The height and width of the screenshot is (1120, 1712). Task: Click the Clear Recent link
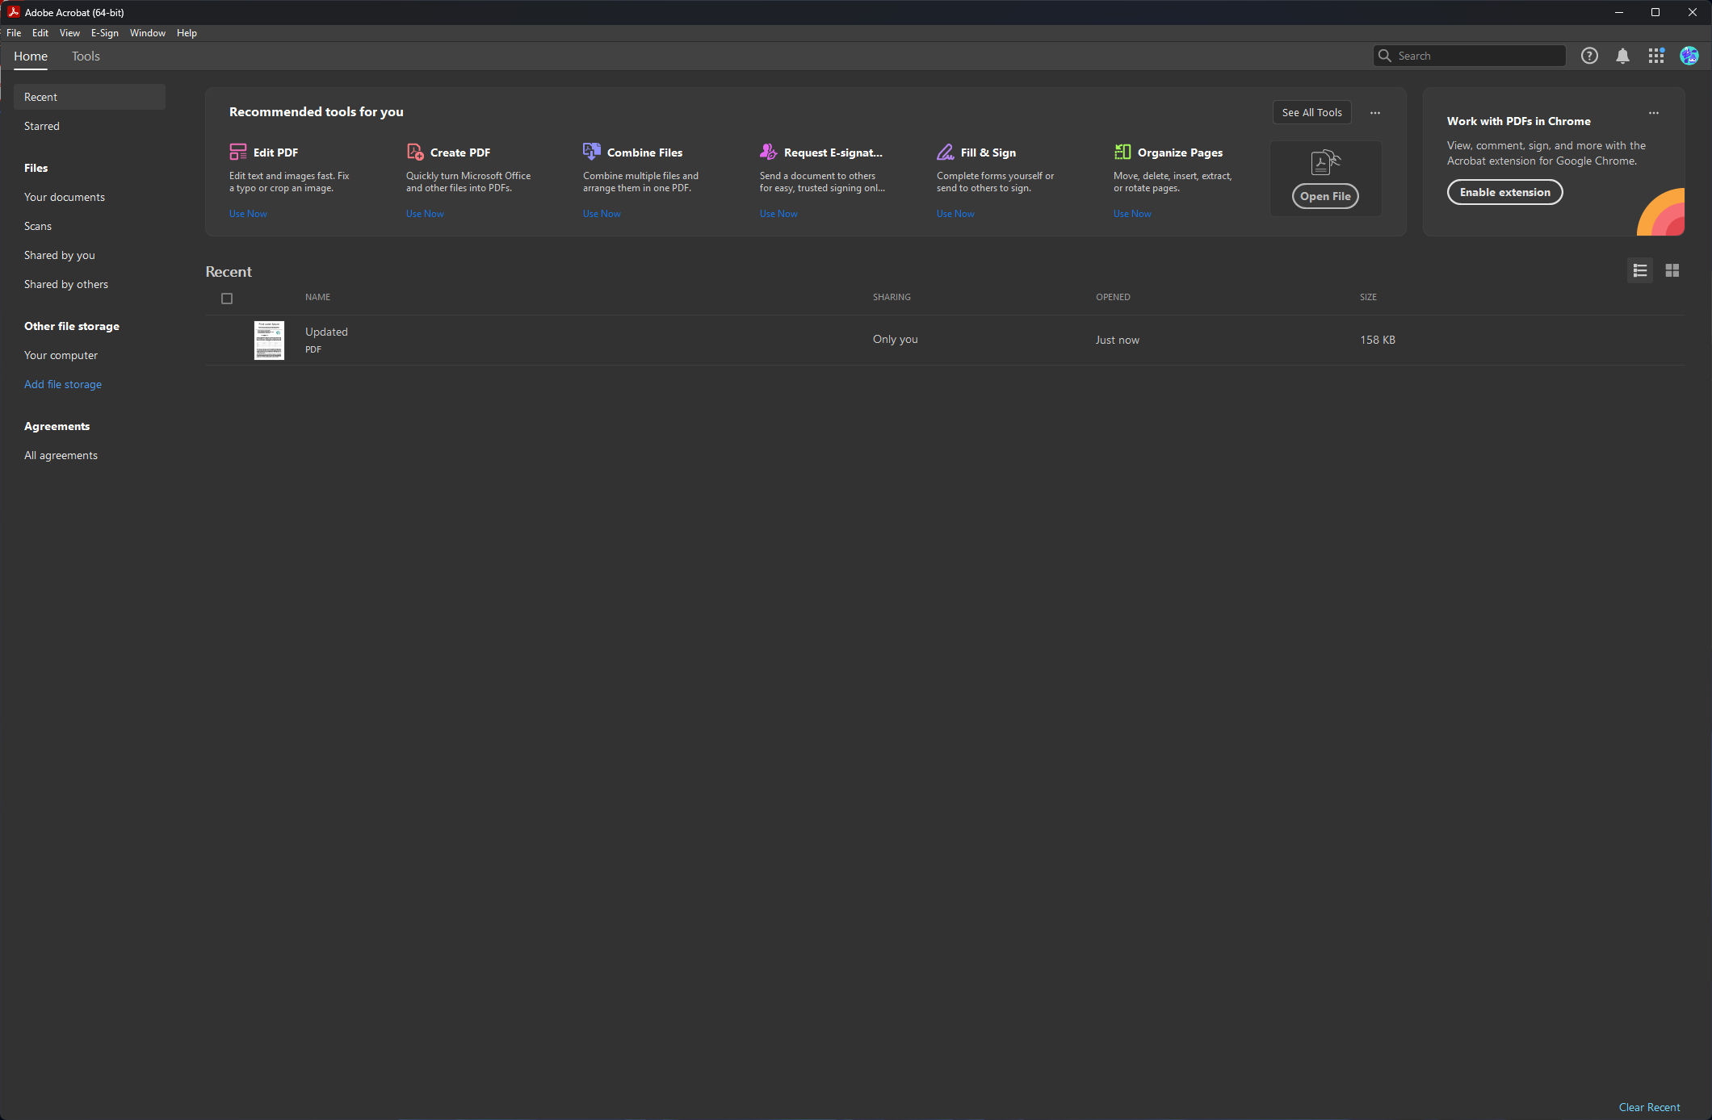(x=1649, y=1107)
